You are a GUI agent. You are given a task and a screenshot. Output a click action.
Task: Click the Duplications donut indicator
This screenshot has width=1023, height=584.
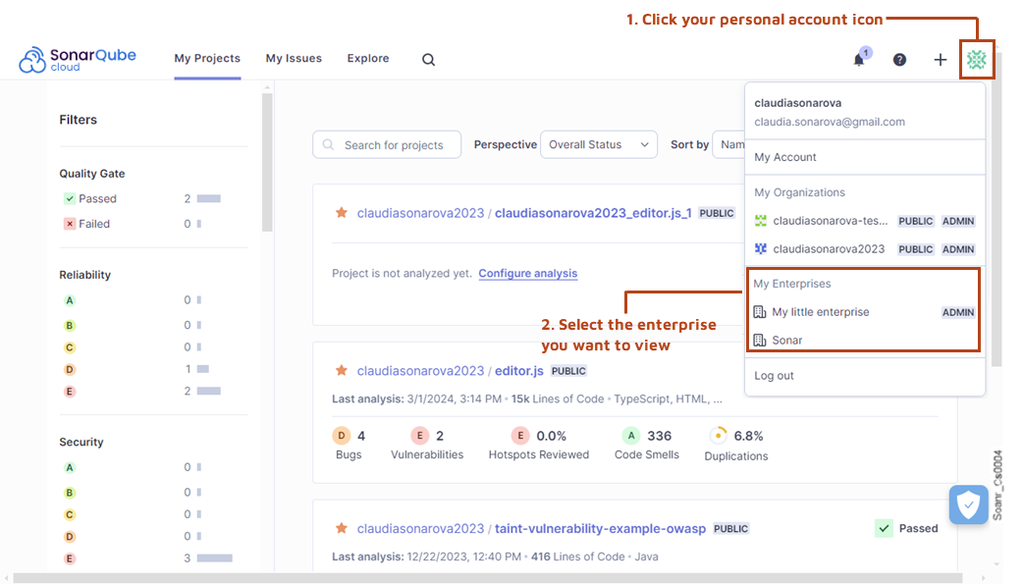tap(718, 435)
